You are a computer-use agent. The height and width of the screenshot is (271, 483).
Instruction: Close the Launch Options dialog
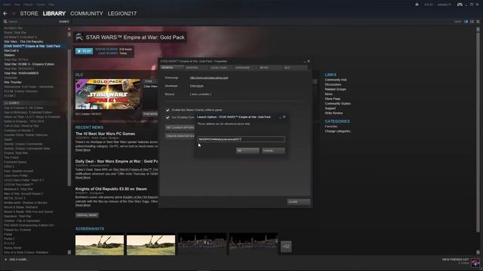(285, 117)
